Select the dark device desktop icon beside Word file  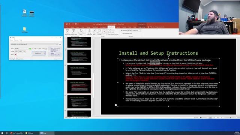[x=31, y=13]
